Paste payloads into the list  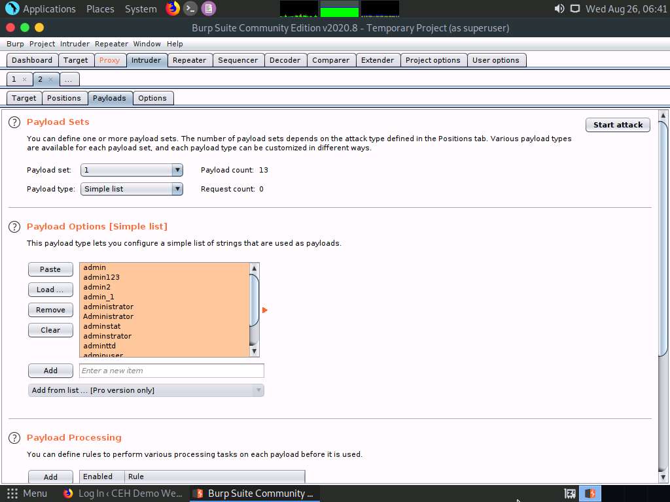(50, 269)
